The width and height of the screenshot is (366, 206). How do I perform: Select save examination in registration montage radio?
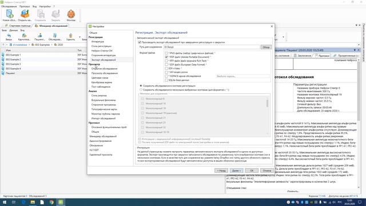pos(141,86)
